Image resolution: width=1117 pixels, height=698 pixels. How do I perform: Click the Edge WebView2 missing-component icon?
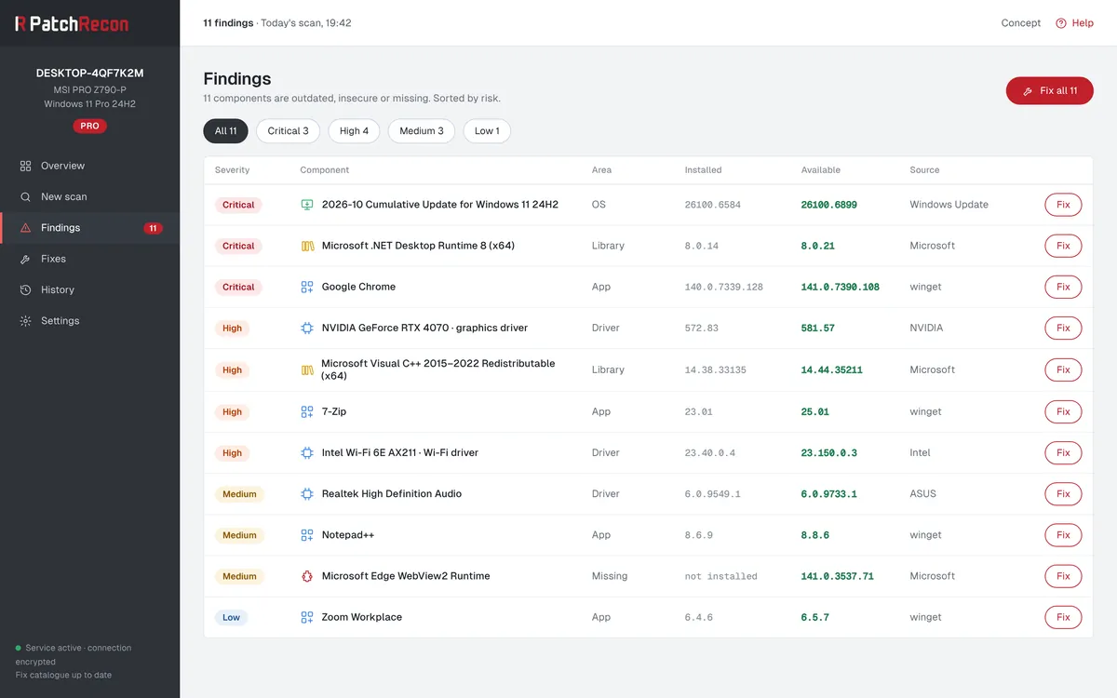tap(307, 576)
